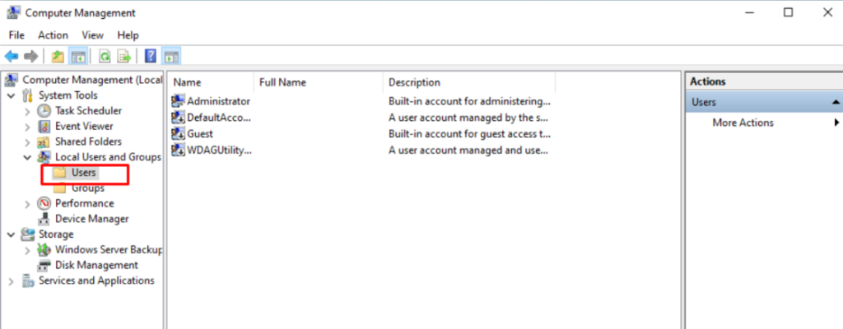Viewport: 843px width, 329px height.
Task: Open the File menu
Action: point(16,35)
